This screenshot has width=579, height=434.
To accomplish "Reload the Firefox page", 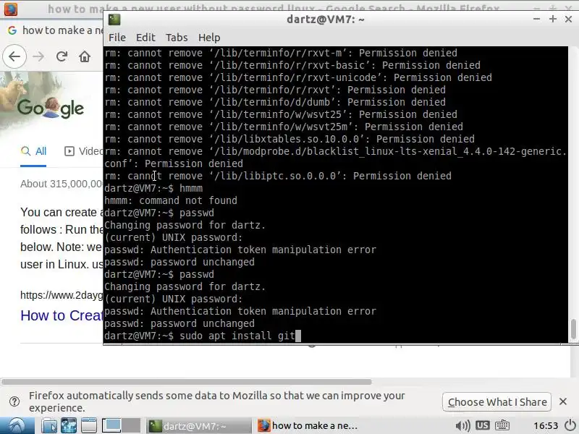I will 62,56.
